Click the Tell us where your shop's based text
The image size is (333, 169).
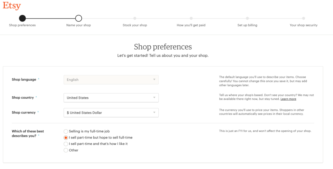point(267,97)
